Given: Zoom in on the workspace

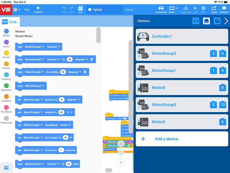Looking at the screenshot, I should tap(121, 144).
